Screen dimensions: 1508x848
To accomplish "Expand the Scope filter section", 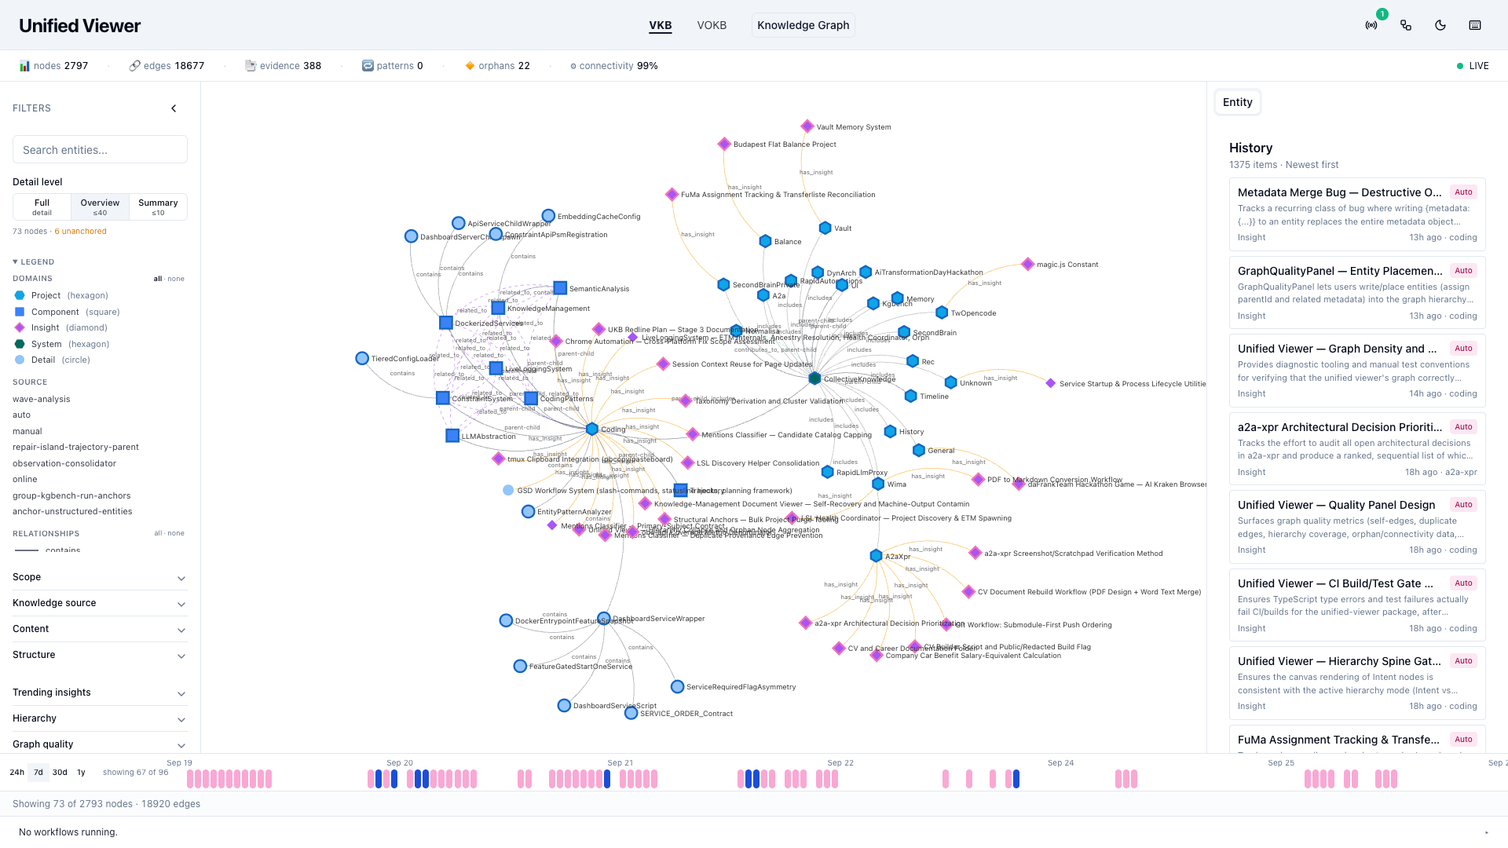I will (100, 577).
